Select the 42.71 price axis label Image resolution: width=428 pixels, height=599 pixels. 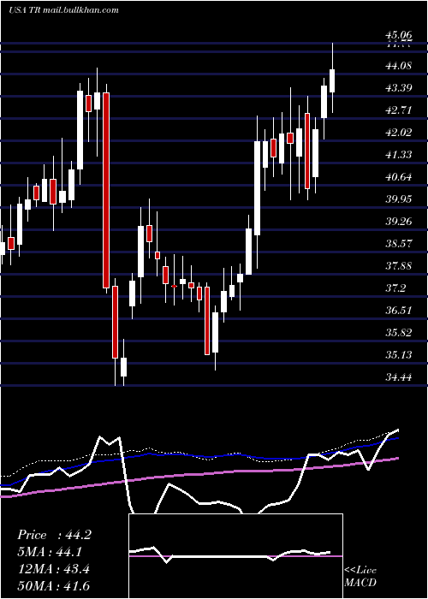coord(399,110)
